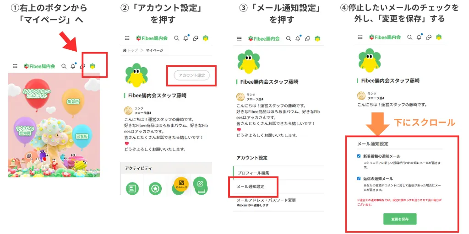Open the hamburger menu in step ① screen
The width and height of the screenshot is (469, 234).
15,66
